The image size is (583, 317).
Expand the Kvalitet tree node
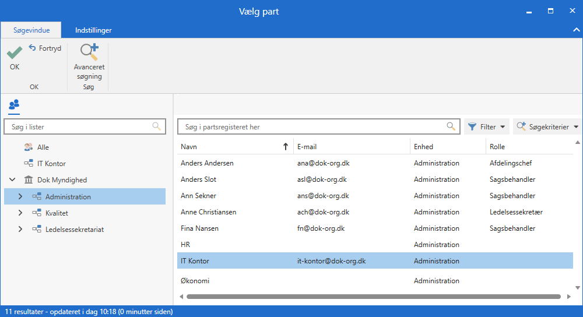point(20,213)
